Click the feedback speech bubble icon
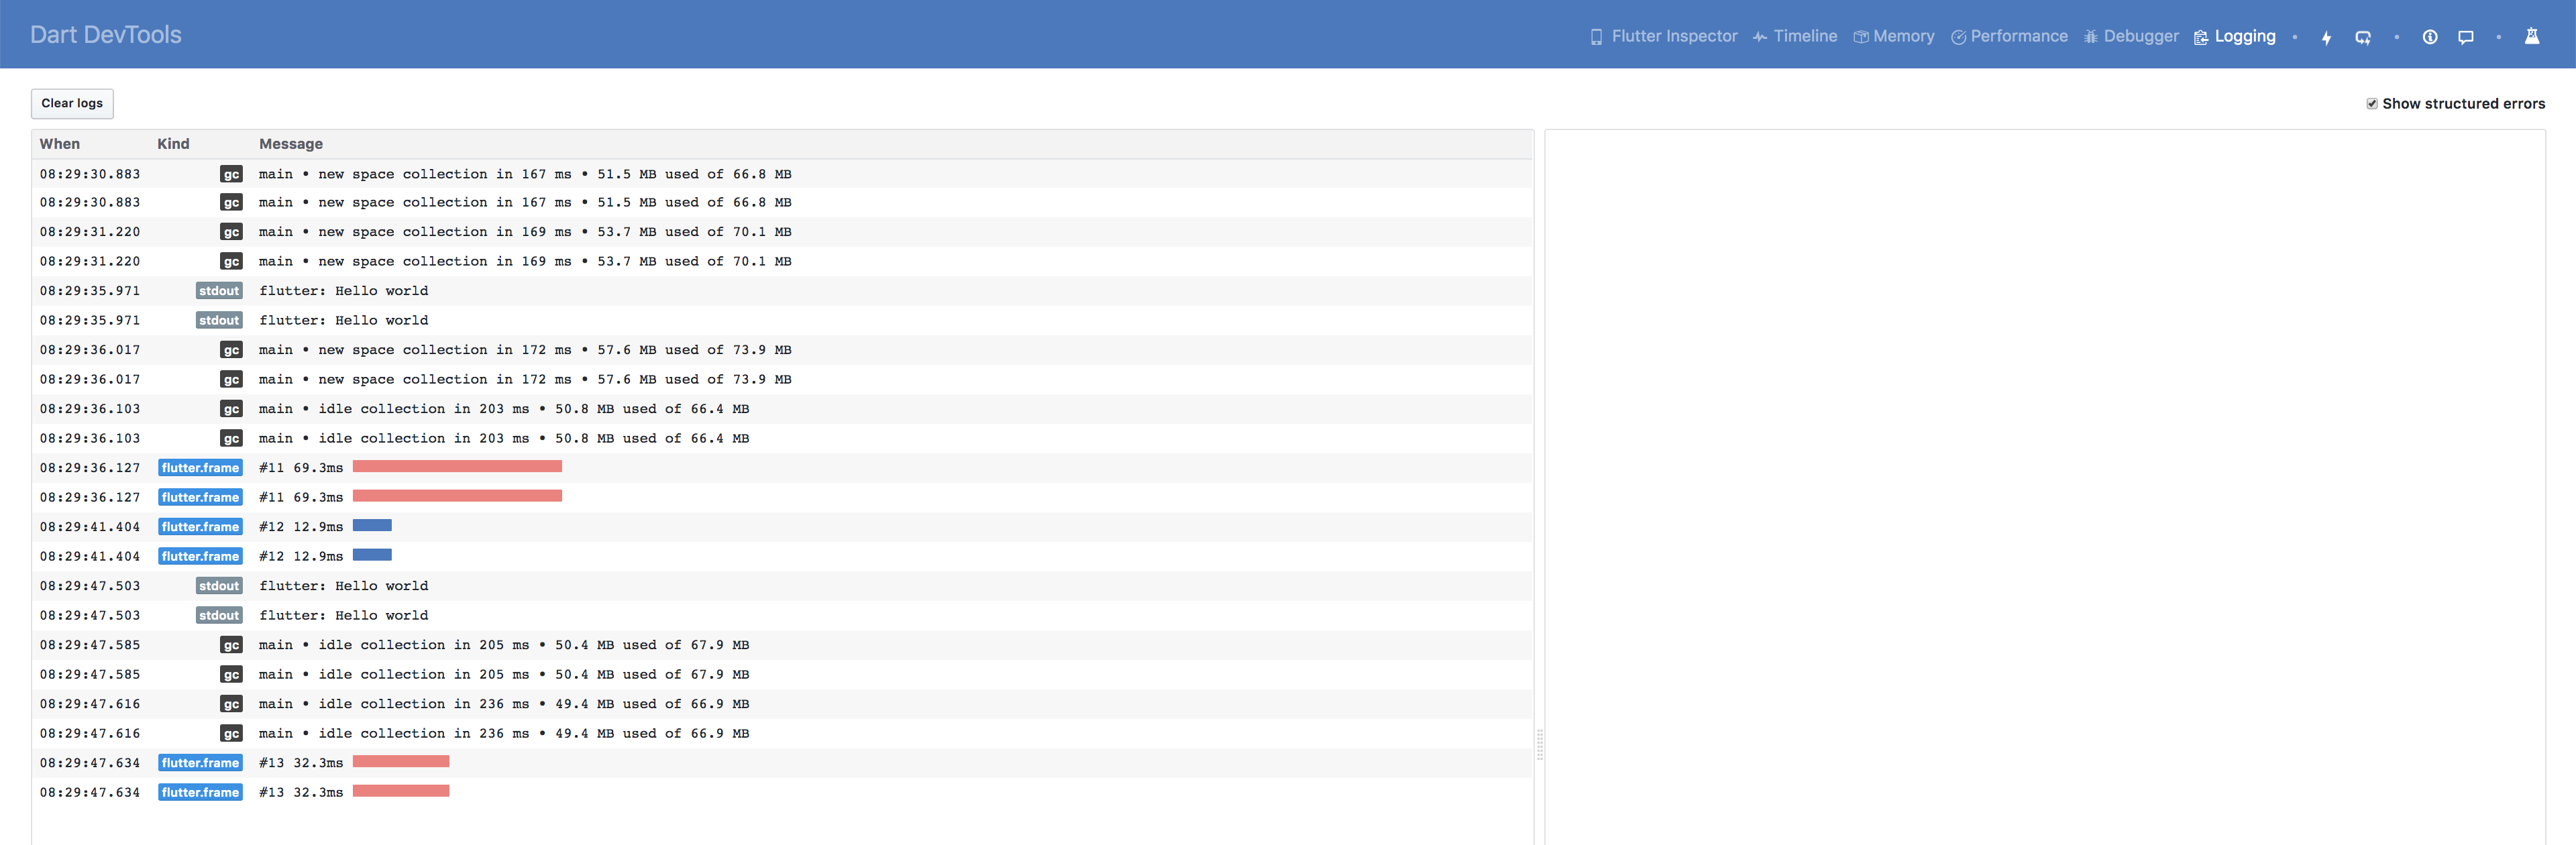 click(x=2466, y=37)
